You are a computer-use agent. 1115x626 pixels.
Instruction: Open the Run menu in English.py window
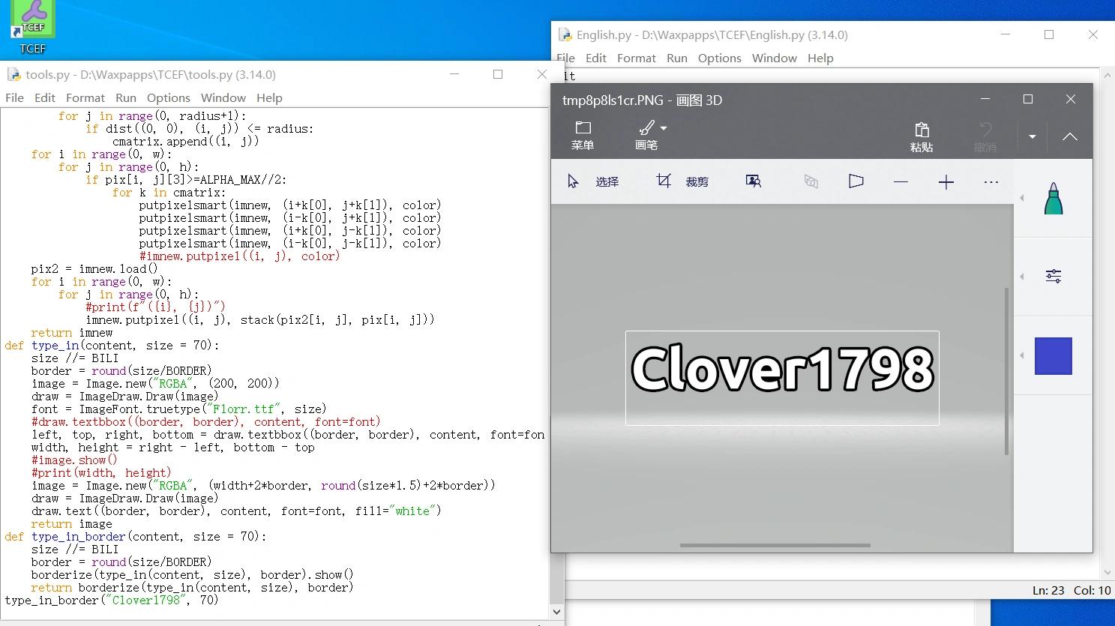676,58
